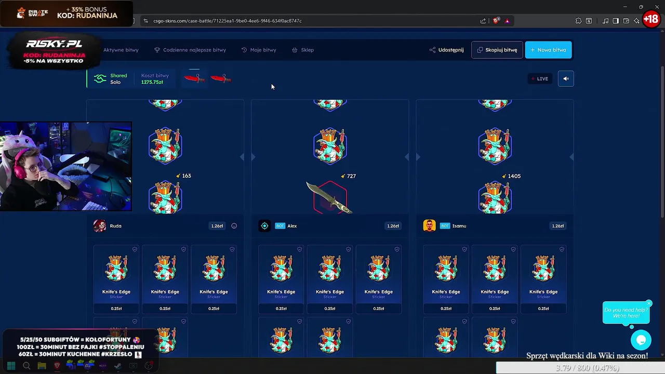Click Isamu's player avatar
The width and height of the screenshot is (665, 374).
click(x=429, y=225)
